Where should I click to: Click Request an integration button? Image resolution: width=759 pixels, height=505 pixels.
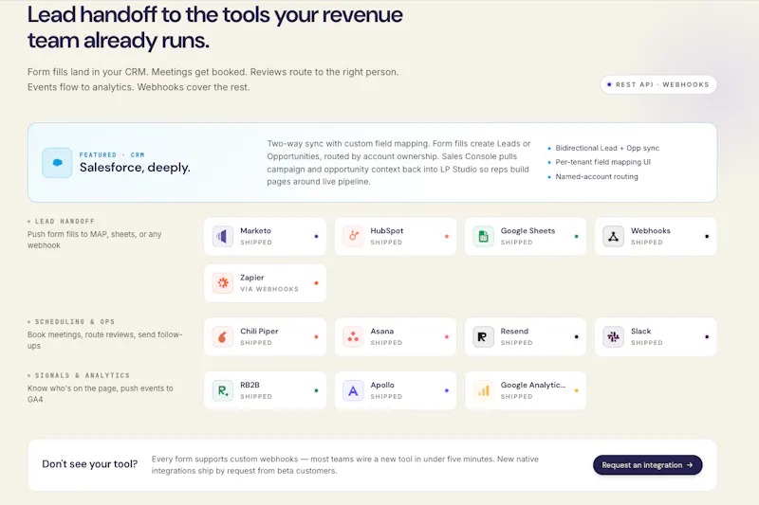click(648, 465)
